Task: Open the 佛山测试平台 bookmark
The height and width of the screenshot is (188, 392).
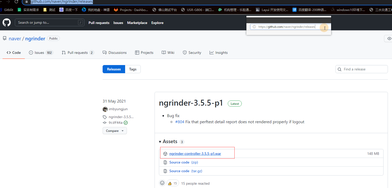Action: (165, 10)
